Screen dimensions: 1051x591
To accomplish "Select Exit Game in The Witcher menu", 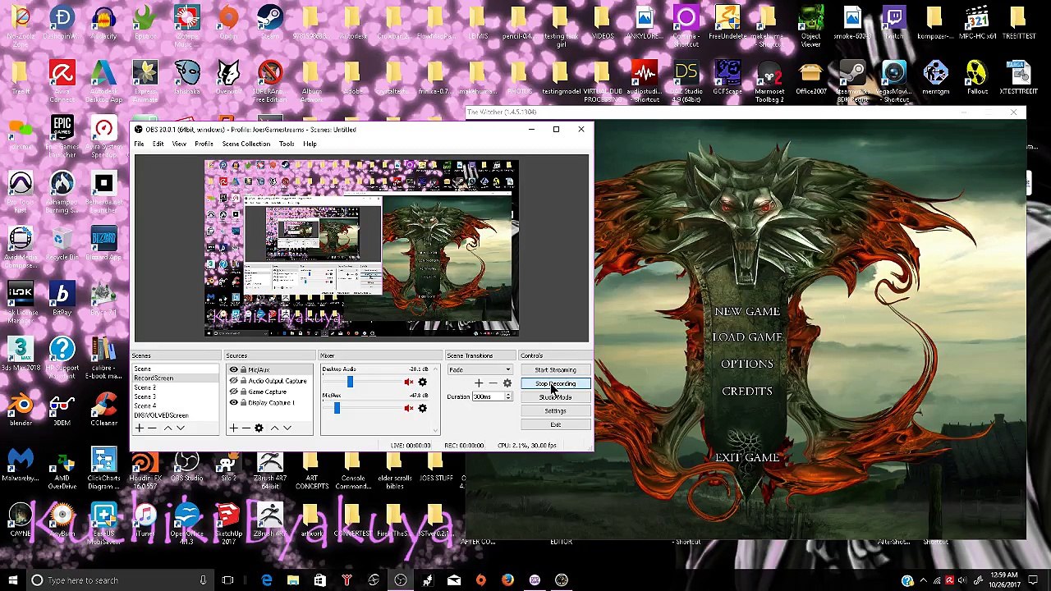I will click(x=747, y=458).
